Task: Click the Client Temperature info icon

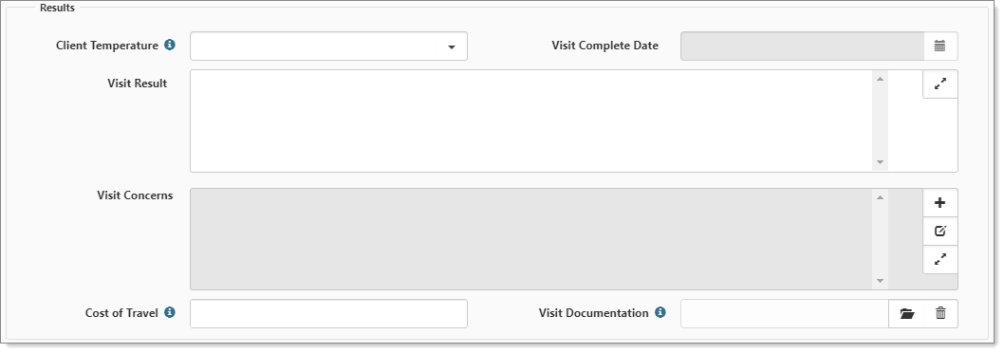Action: (170, 46)
